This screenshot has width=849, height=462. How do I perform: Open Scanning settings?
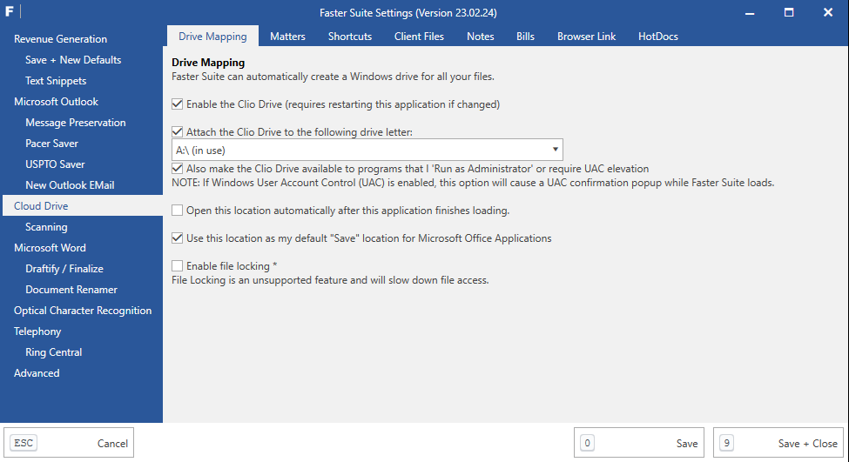click(x=46, y=227)
